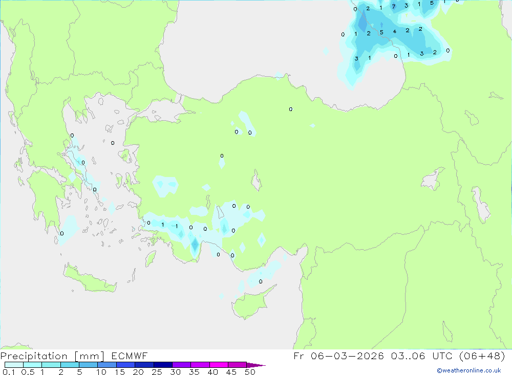Click the '0.5' legend scale label
The width and height of the screenshot is (512, 375).
click(28, 372)
